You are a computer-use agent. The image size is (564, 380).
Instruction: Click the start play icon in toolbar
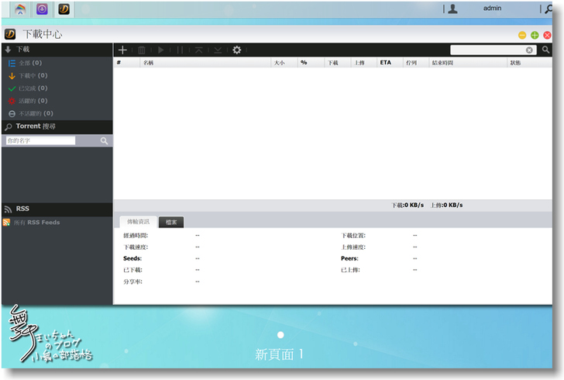pyautogui.click(x=161, y=50)
